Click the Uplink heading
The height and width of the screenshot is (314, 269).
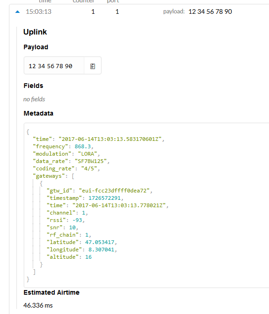point(35,32)
